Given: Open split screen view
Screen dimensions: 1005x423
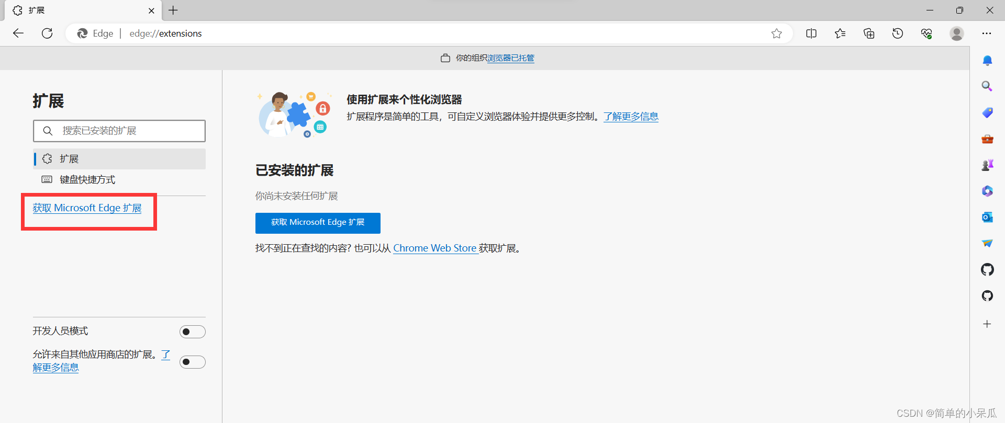Looking at the screenshot, I should (811, 33).
